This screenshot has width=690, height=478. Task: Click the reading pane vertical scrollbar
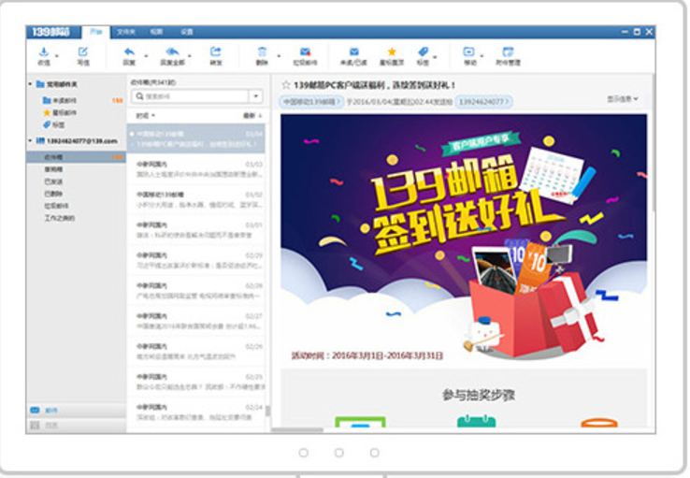(652, 145)
